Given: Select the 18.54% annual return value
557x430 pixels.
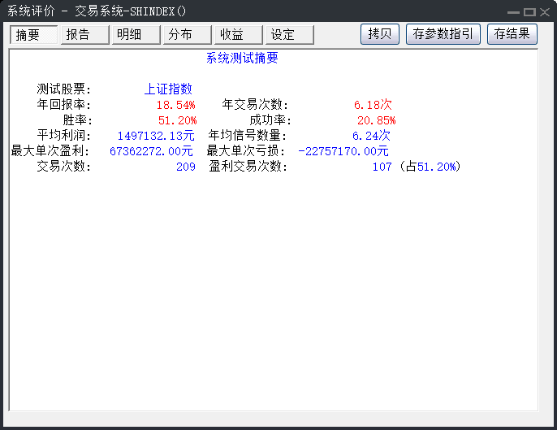Looking at the screenshot, I should point(175,105).
